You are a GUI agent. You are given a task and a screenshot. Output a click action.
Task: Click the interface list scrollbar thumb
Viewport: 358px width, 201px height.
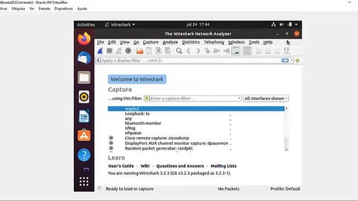(286, 143)
